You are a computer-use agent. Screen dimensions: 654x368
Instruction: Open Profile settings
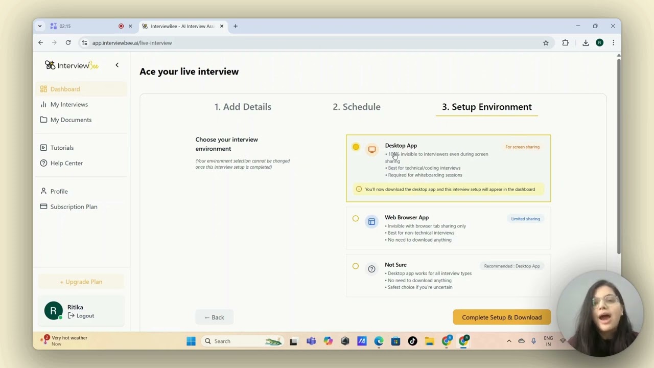point(59,191)
